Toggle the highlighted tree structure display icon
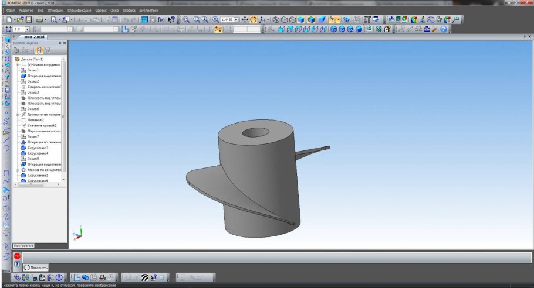The image size is (534, 288). click(x=39, y=50)
